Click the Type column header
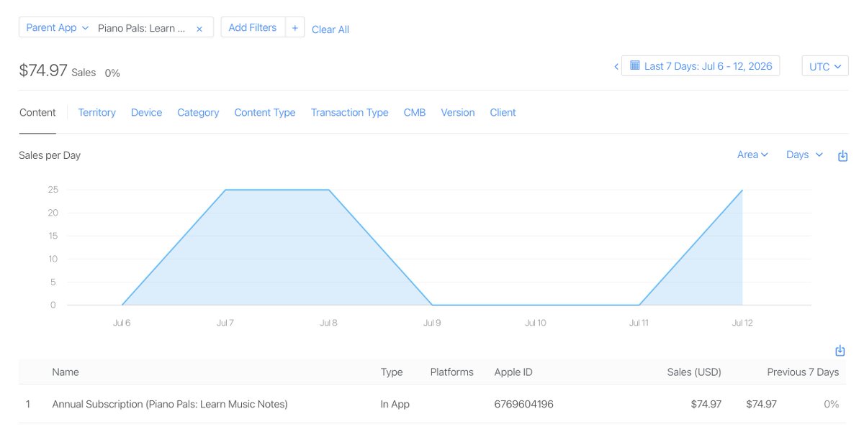This screenshot has width=864, height=437. [x=392, y=372]
